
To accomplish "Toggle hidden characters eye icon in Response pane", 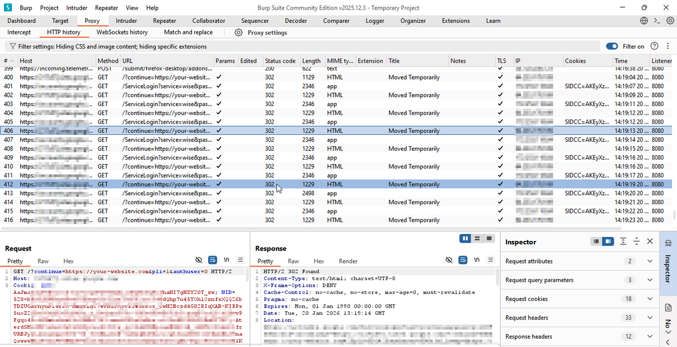I will (x=449, y=261).
